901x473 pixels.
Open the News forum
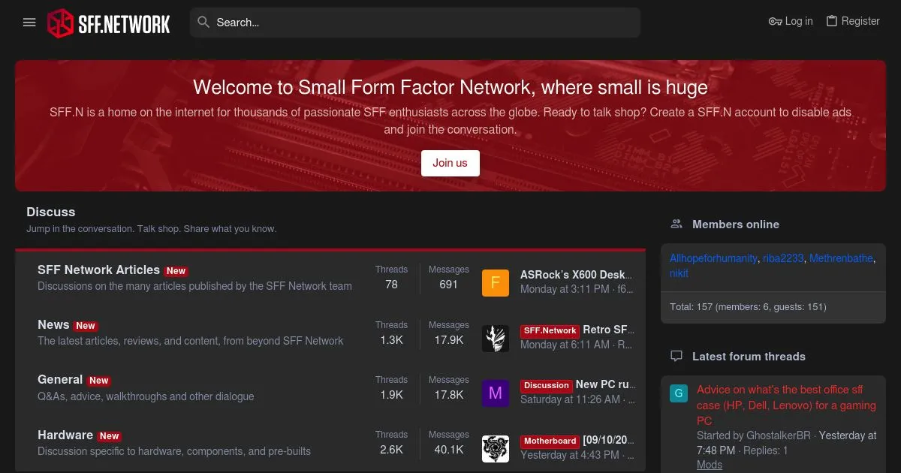point(53,324)
